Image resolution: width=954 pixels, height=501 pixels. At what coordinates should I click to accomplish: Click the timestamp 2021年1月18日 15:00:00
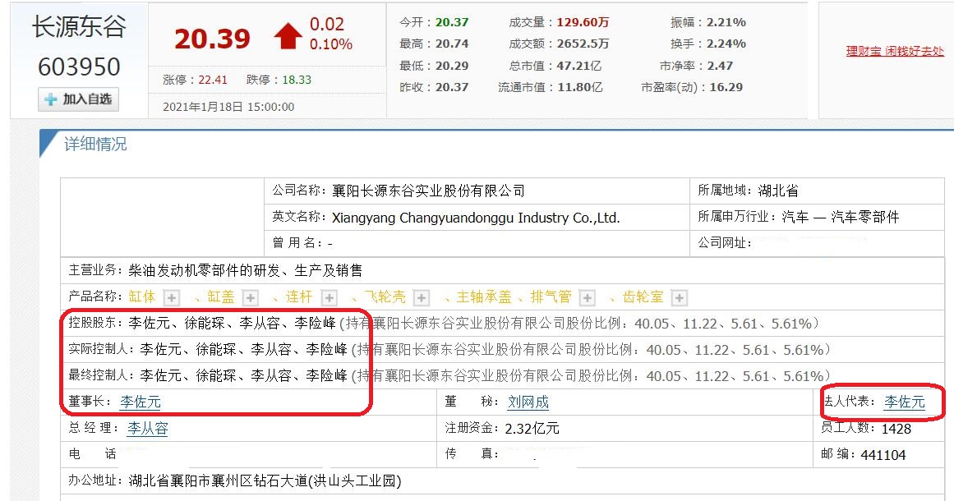click(228, 107)
